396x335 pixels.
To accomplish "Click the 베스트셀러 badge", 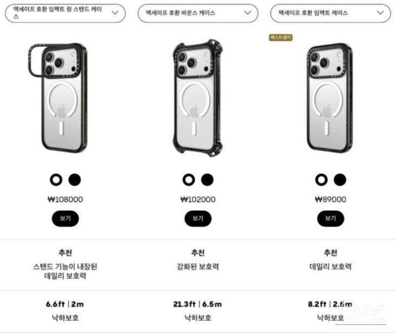I will tap(281, 37).
